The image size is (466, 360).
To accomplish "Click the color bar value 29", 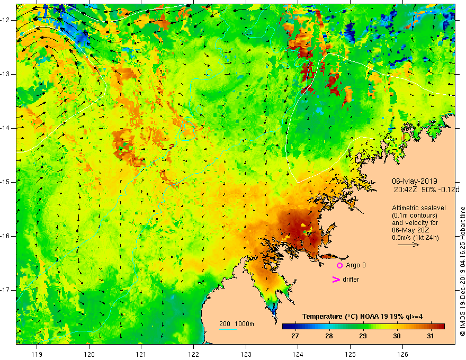I will pos(363,336).
